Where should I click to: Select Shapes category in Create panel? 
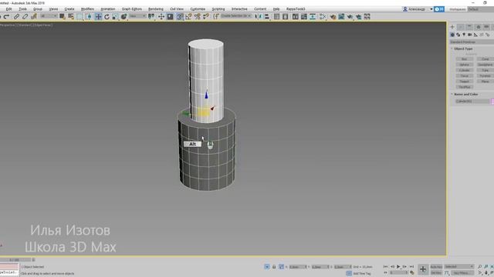pyautogui.click(x=458, y=35)
